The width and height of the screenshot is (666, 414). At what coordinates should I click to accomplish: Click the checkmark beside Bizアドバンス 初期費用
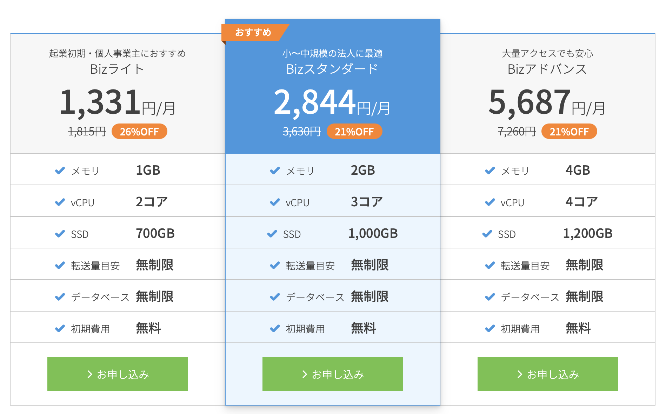(x=490, y=328)
